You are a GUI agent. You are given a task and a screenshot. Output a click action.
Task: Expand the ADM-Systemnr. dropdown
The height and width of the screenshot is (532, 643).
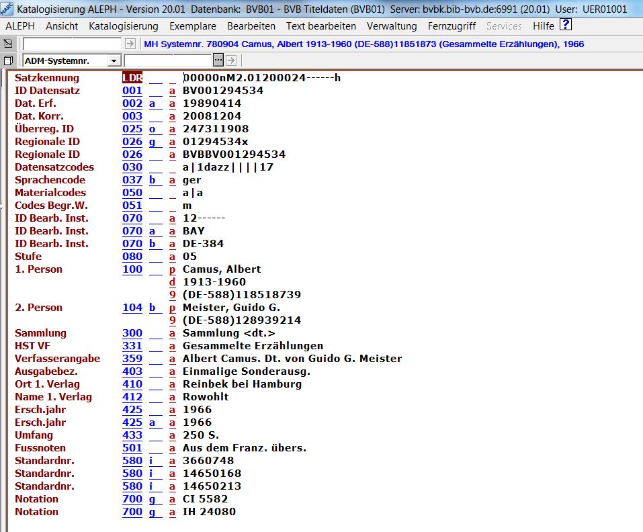114,61
